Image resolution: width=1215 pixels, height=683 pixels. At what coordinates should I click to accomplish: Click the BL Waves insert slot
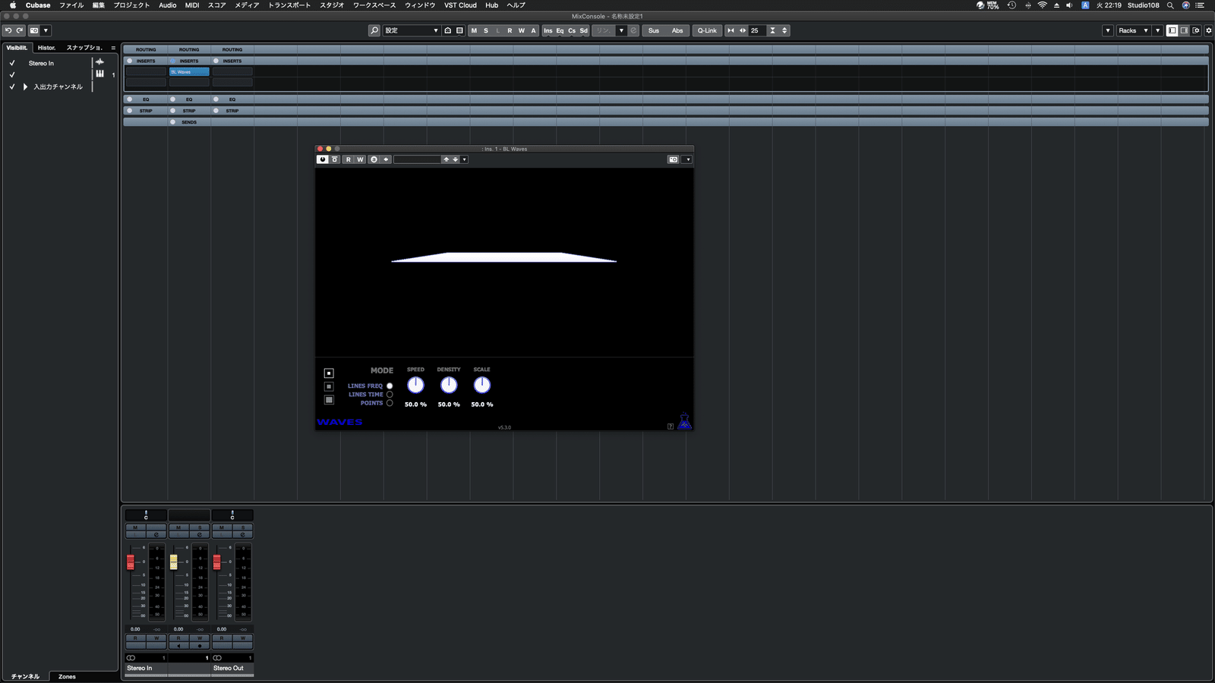(x=189, y=71)
